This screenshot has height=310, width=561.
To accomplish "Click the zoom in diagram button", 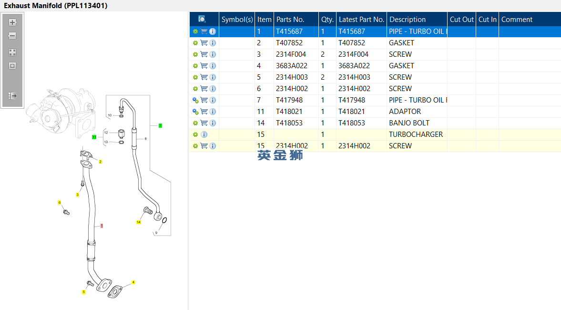I will pos(12,22).
